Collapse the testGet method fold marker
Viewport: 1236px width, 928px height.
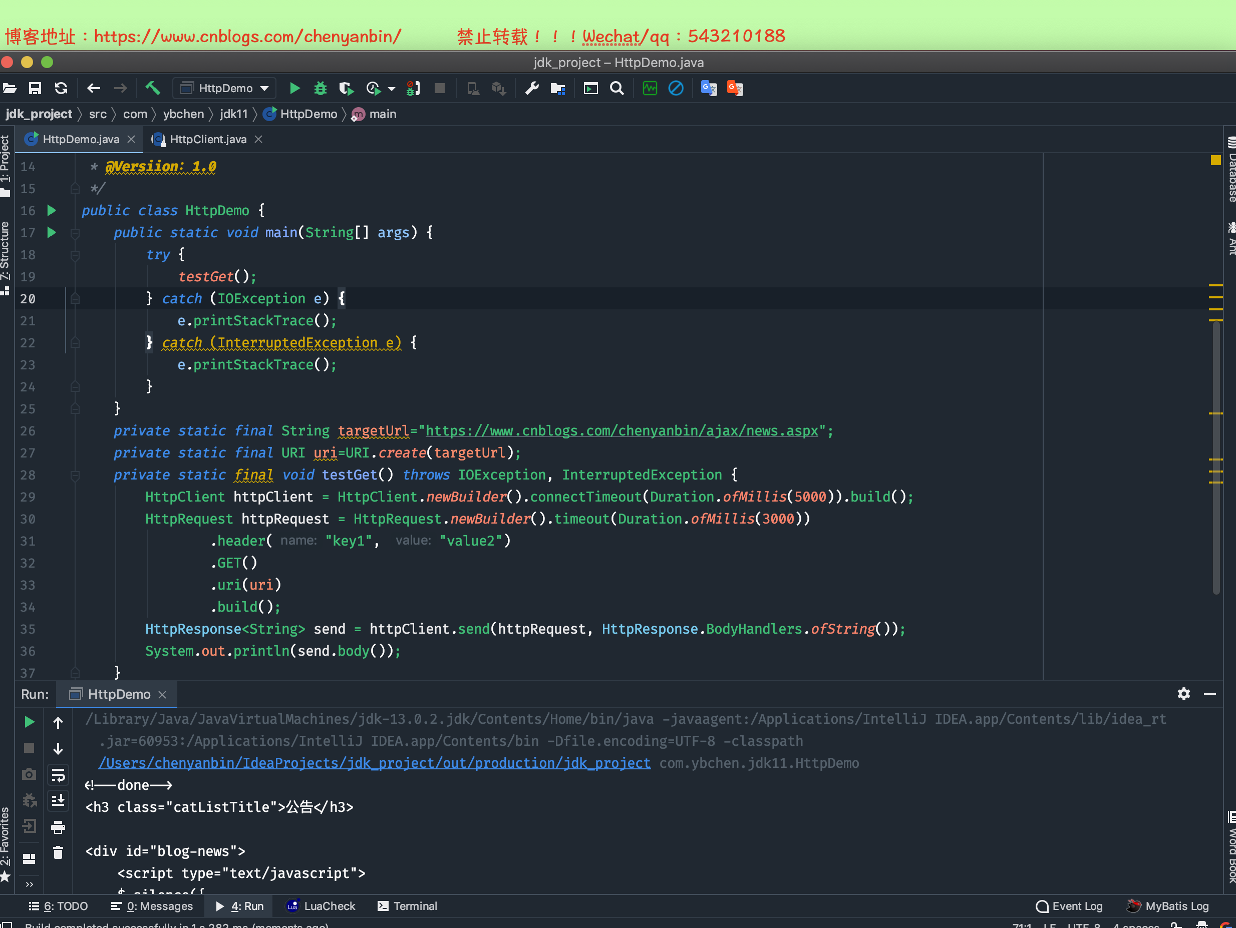(75, 476)
